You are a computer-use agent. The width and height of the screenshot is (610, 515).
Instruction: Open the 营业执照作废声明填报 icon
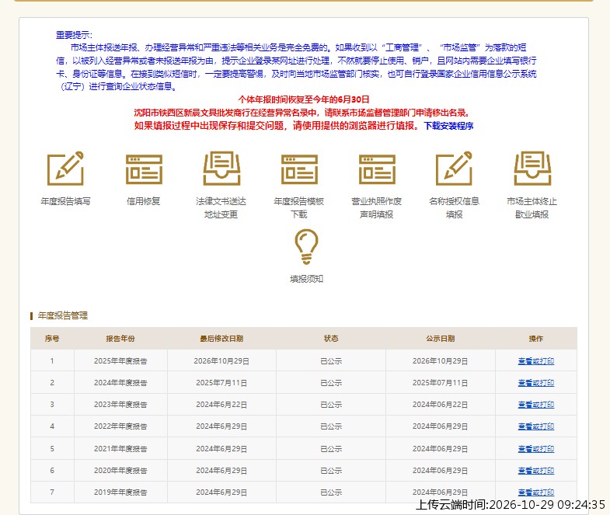coord(377,169)
